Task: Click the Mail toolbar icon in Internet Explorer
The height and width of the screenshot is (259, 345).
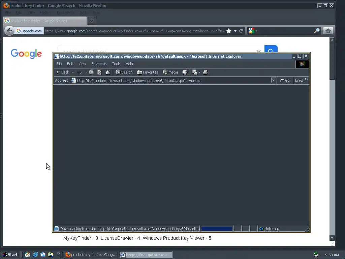Action: [x=195, y=72]
